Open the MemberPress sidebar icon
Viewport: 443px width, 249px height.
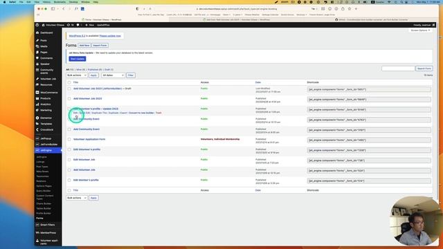click(37, 232)
